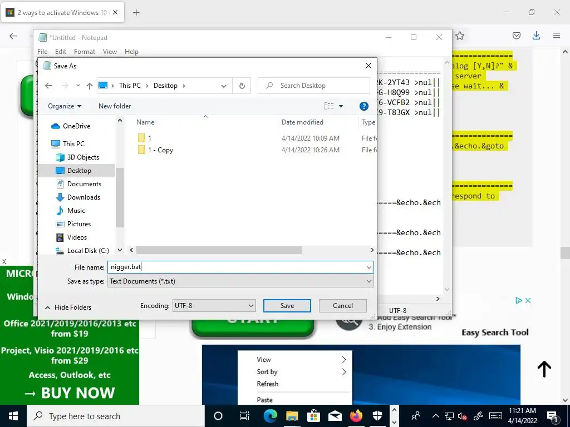
Task: Open Notepad View menu
Action: tap(110, 52)
